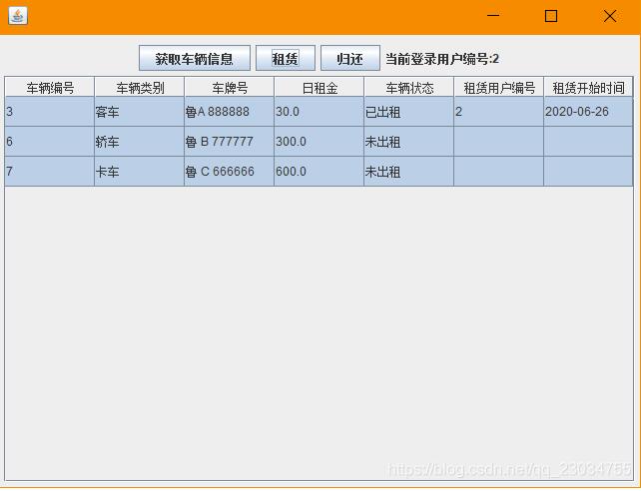Click the 日租金 column header

point(320,87)
